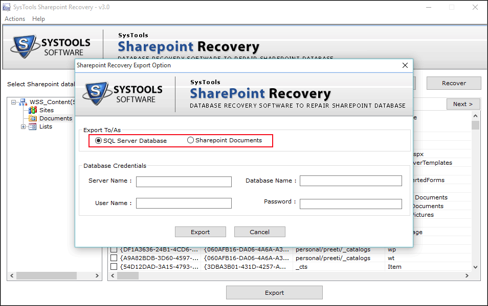Click 'personal/preeti/_catalogs' in the wt row

[x=333, y=258]
